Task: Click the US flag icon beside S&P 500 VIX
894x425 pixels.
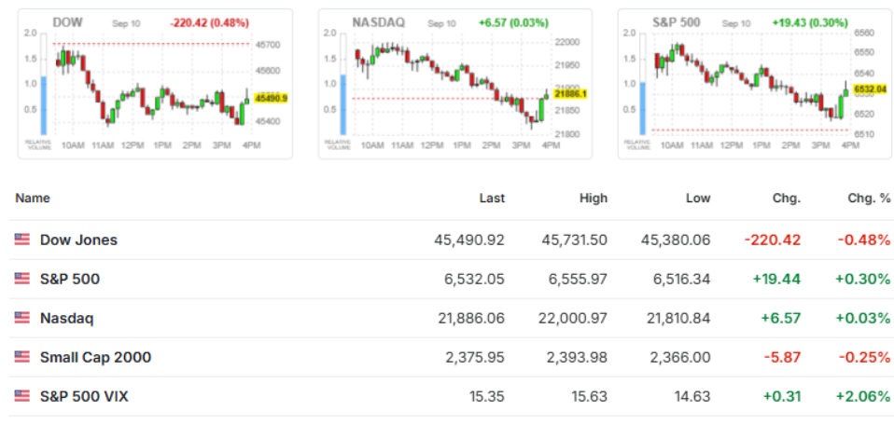Action: [x=21, y=396]
